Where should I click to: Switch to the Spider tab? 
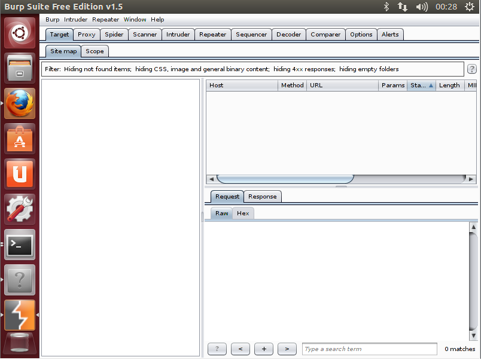[114, 35]
